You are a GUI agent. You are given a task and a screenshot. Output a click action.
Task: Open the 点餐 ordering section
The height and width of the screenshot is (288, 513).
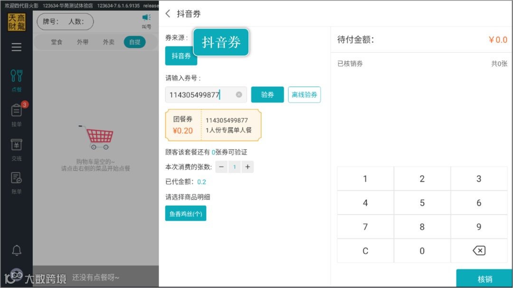coord(16,80)
